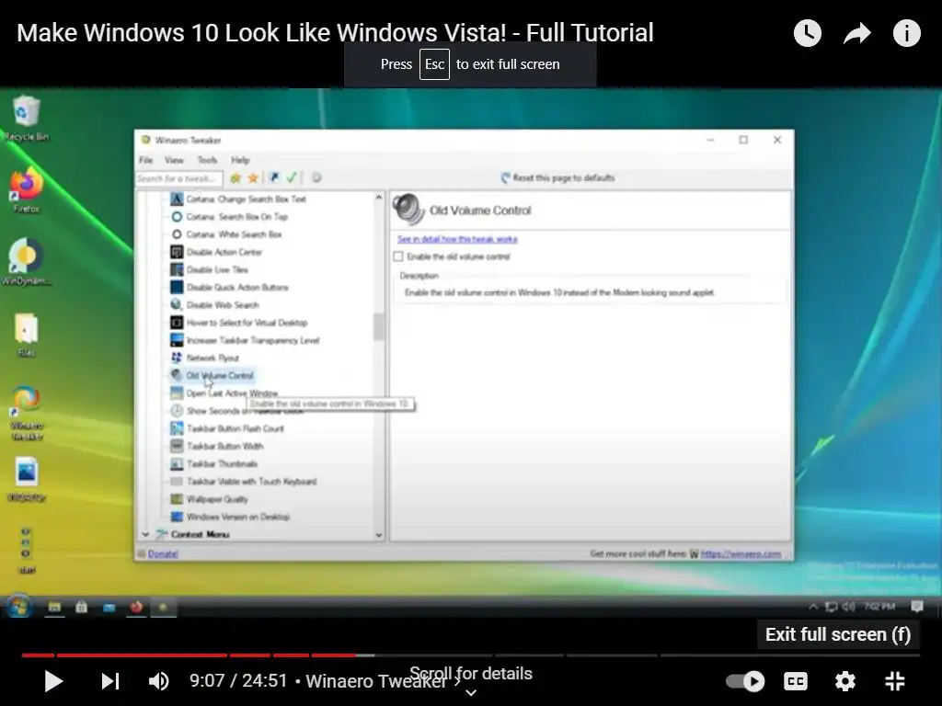The image size is (942, 706).
Task: Open YouTube Watch Later clock icon
Action: tap(808, 33)
